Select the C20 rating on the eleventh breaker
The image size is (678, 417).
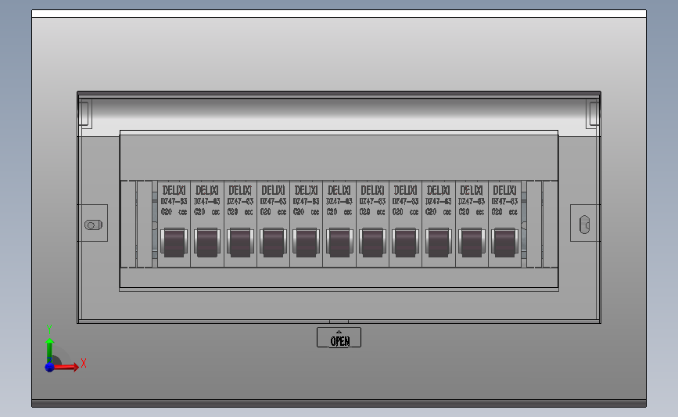pyautogui.click(x=497, y=212)
